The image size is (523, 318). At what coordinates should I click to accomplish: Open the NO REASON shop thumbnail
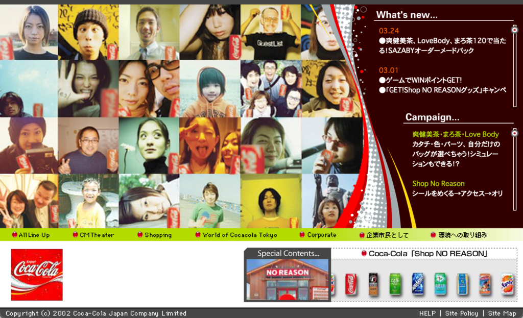point(287,280)
